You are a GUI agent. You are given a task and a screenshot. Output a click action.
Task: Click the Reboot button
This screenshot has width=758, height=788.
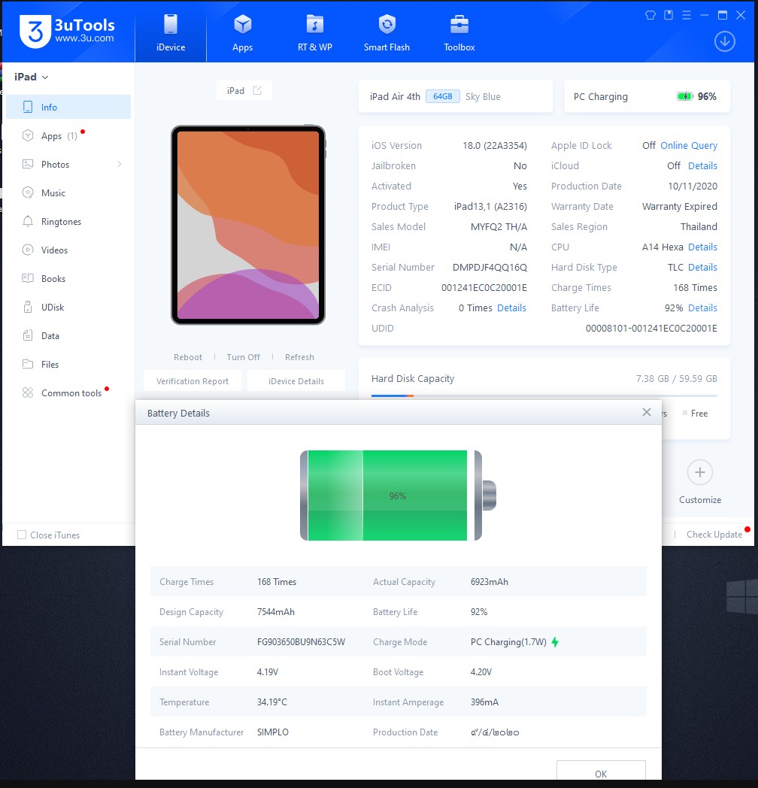pos(188,357)
